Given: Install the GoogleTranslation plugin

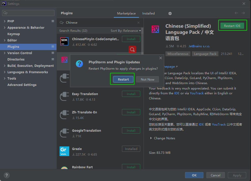Looking at the screenshot, I should (x=131, y=130).
